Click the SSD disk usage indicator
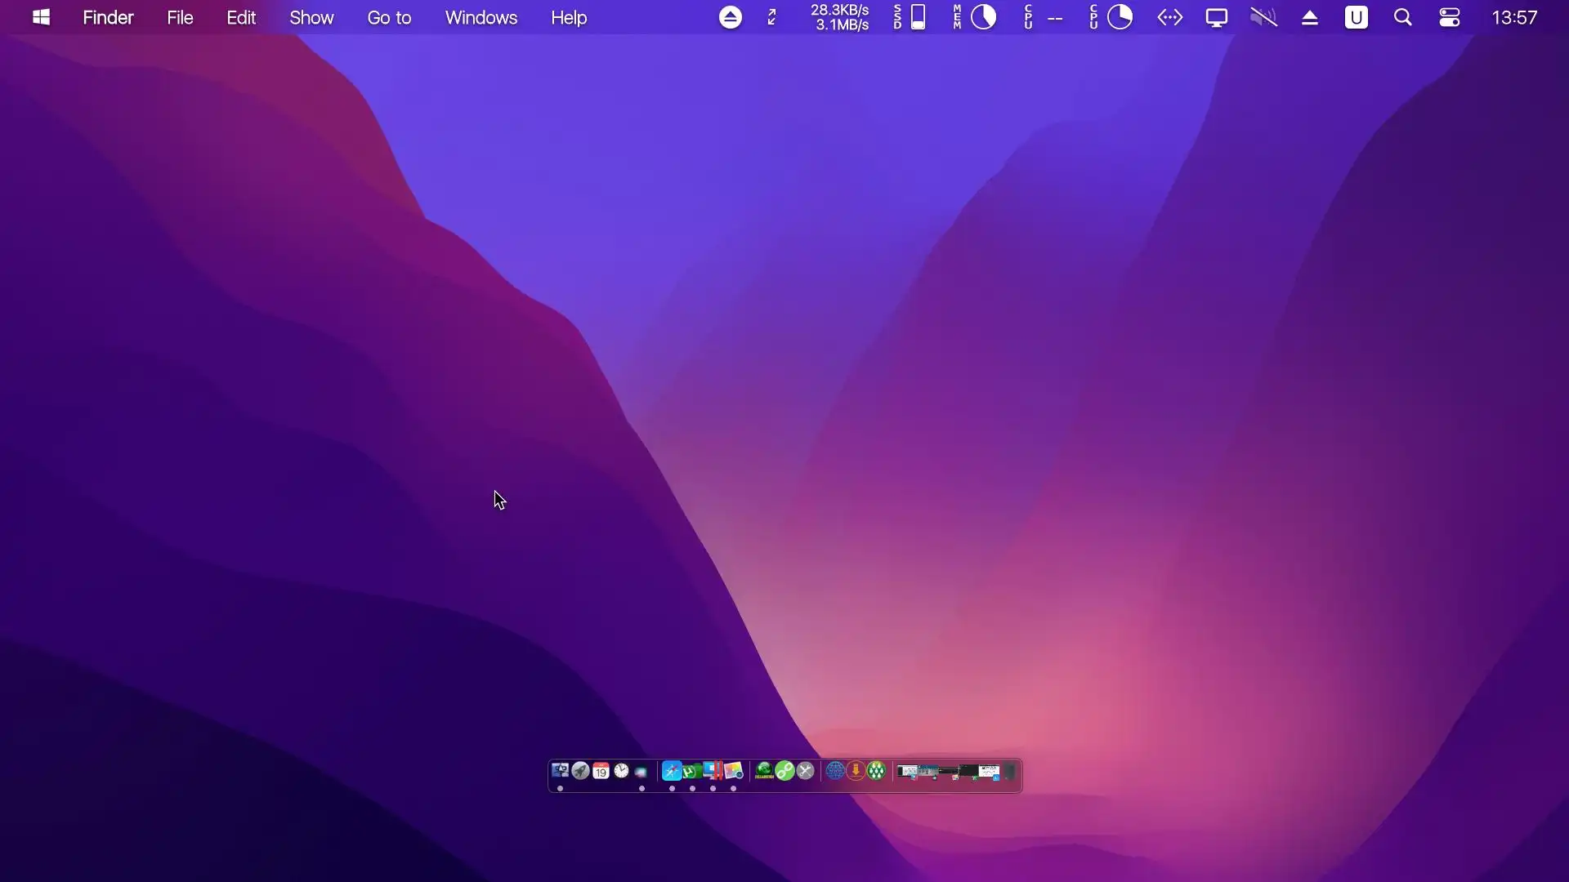The height and width of the screenshot is (882, 1569). [910, 17]
